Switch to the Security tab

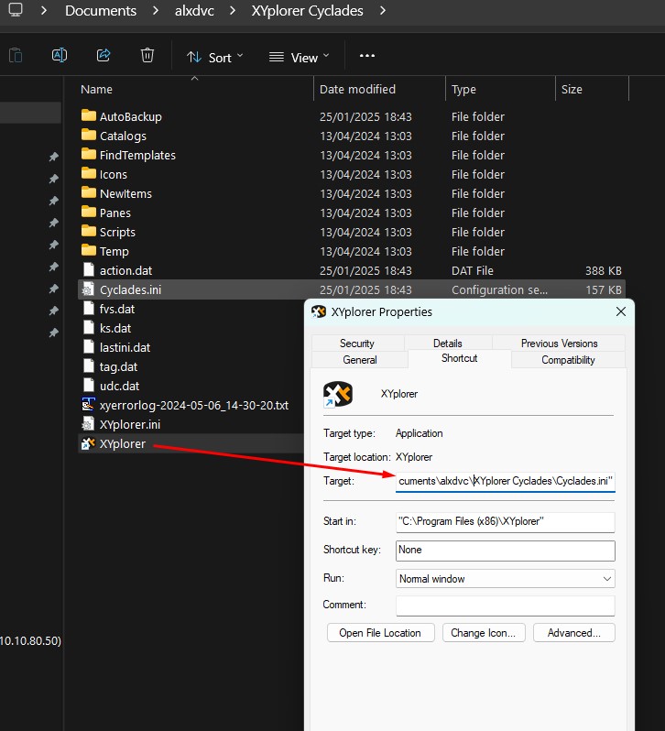356,344
